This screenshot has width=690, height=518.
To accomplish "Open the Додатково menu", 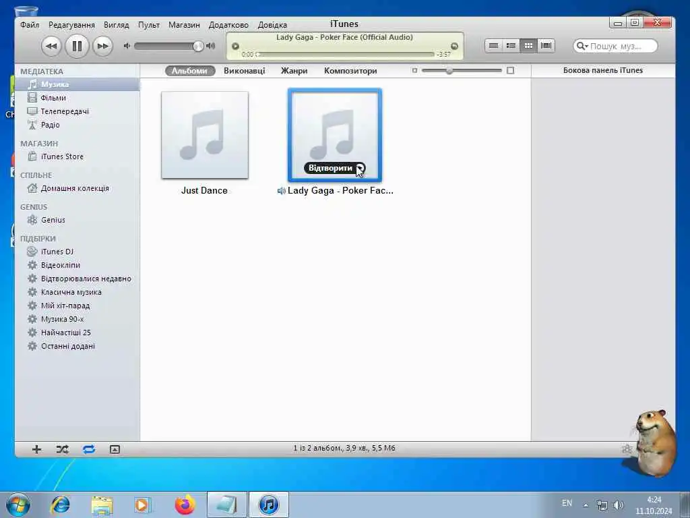I will (x=228, y=25).
